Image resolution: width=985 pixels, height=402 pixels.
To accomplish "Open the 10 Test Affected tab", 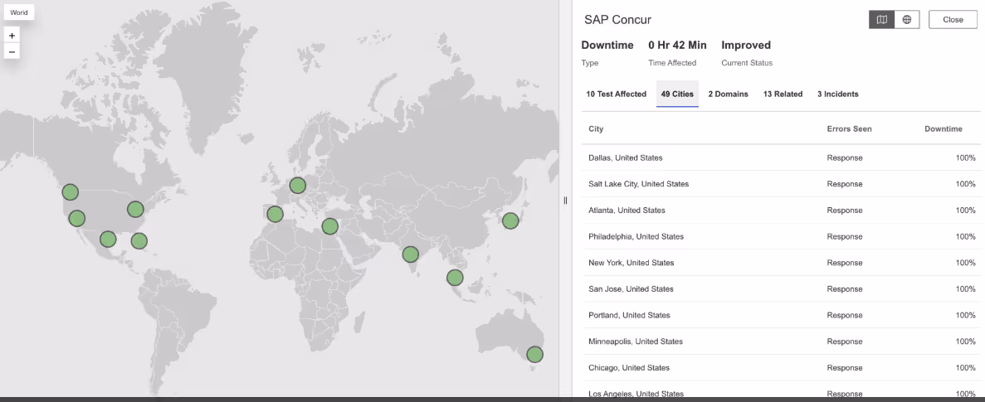I will point(617,94).
